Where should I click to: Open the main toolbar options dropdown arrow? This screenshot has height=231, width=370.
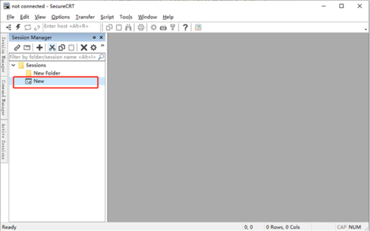tap(366, 29)
